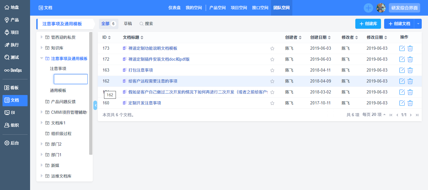Switch to 产品空间 tab
Image resolution: width=428 pixels, height=190 pixels.
coord(217,8)
